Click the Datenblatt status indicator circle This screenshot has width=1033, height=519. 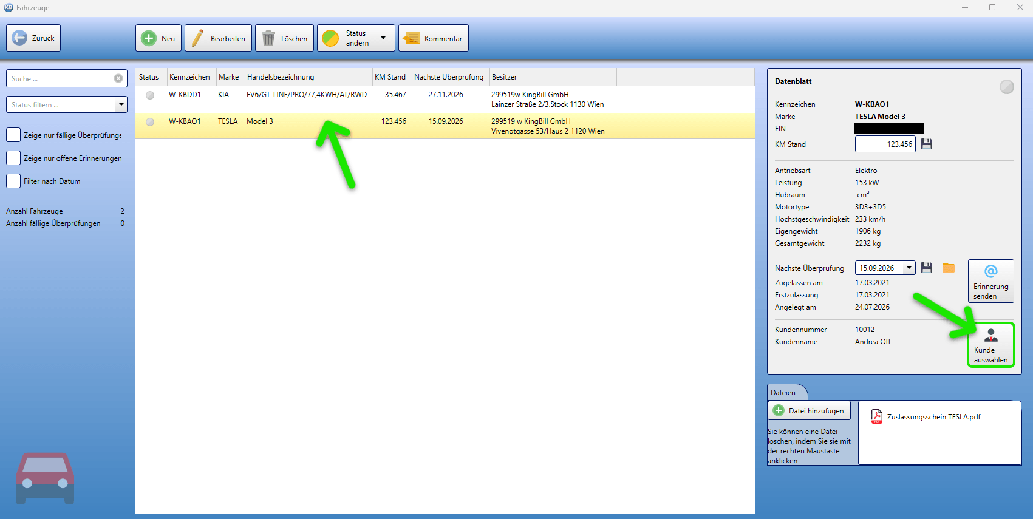point(1007,87)
